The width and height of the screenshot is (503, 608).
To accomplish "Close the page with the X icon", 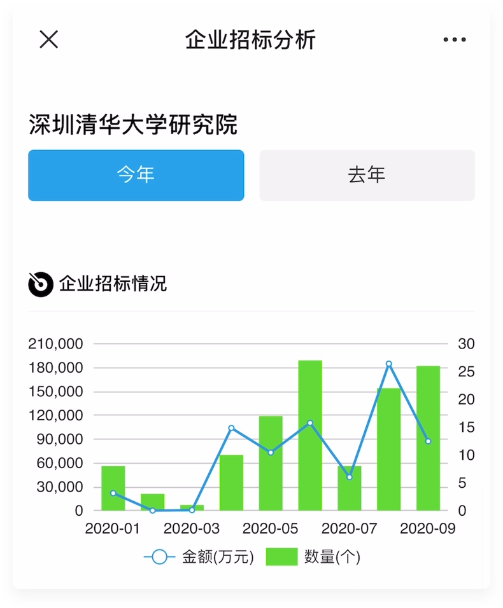I will click(49, 39).
